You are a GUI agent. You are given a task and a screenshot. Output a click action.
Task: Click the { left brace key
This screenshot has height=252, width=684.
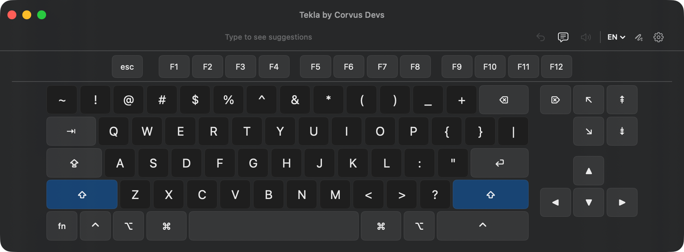pos(446,131)
